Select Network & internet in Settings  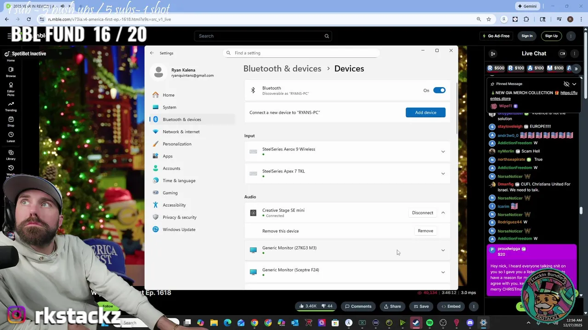[192, 132]
